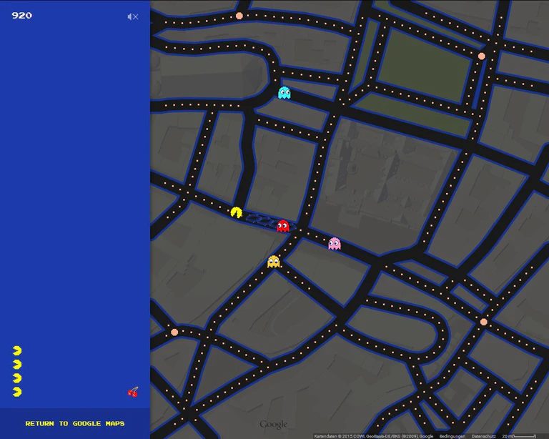Click the red ghost Blinky
The height and width of the screenshot is (439, 549).
tap(283, 226)
